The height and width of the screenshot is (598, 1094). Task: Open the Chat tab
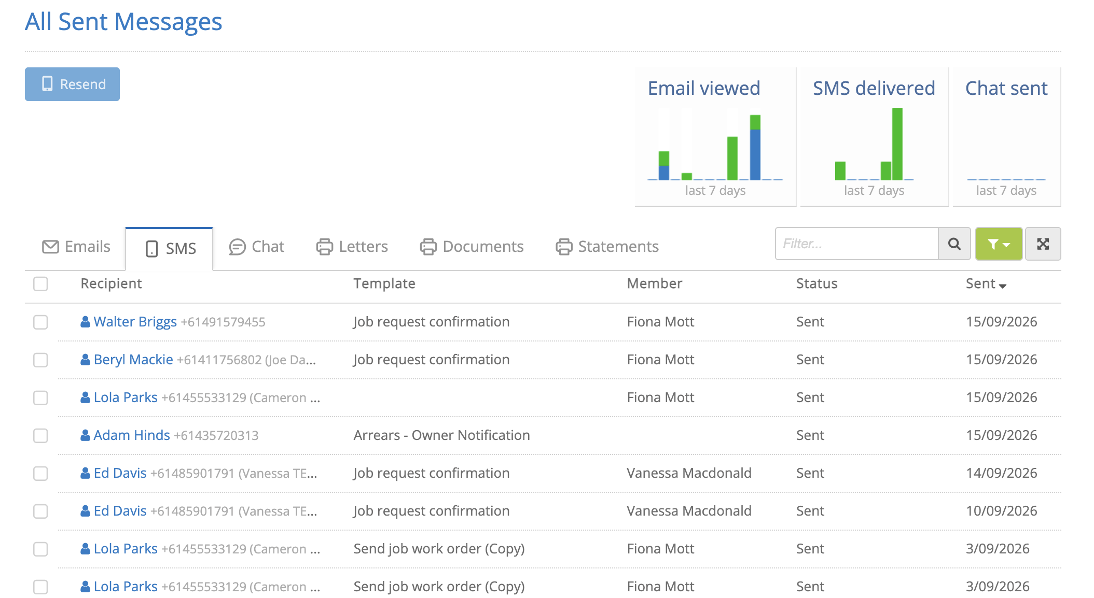256,247
